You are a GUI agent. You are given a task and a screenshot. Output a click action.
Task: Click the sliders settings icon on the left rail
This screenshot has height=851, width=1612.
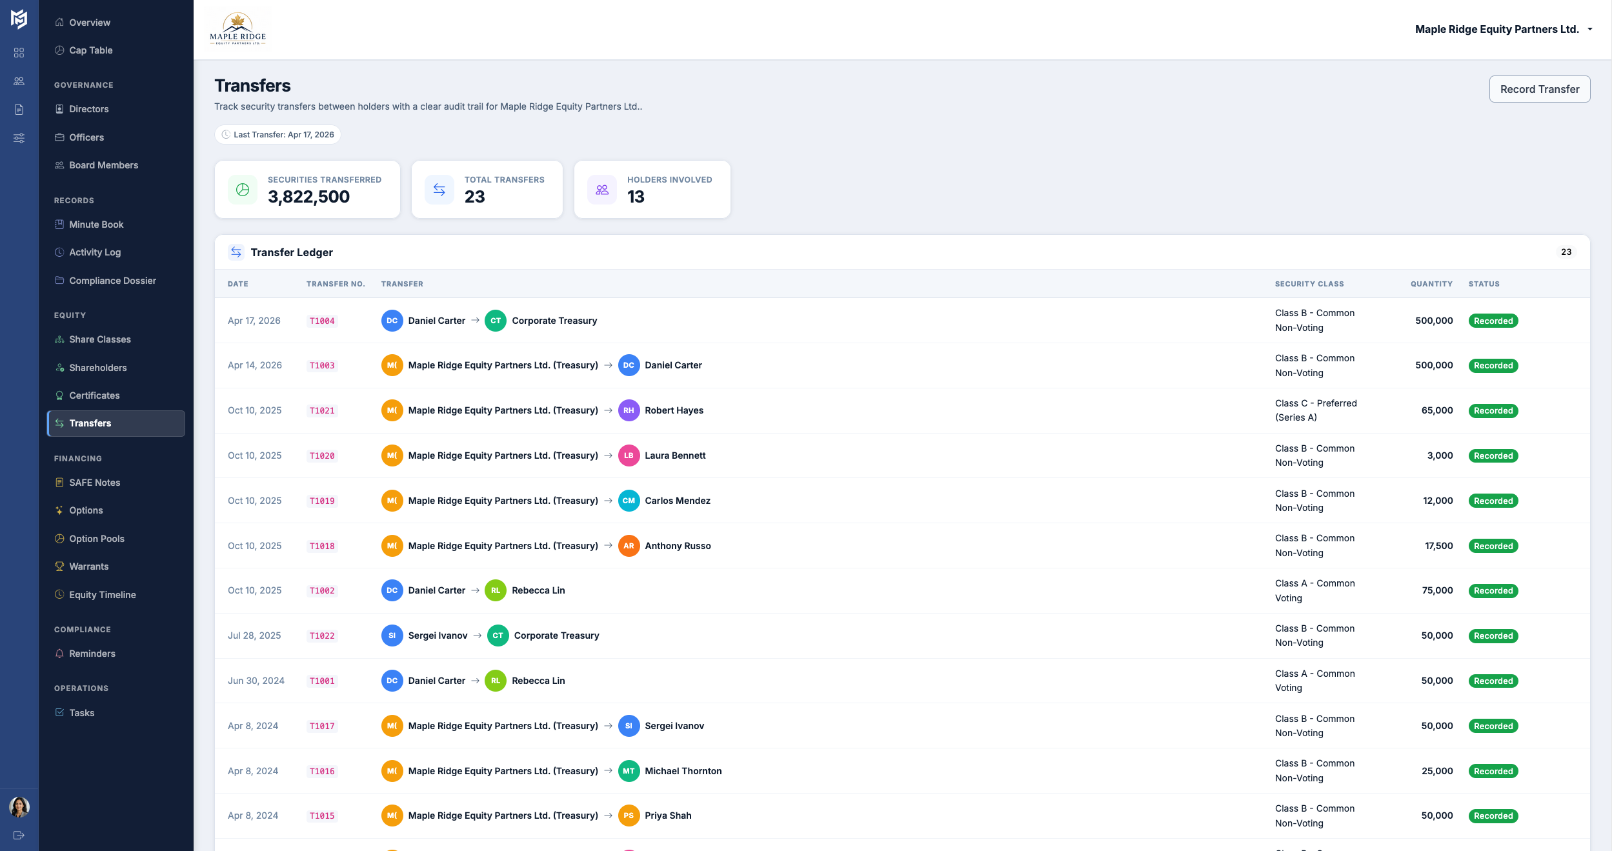[x=19, y=137]
